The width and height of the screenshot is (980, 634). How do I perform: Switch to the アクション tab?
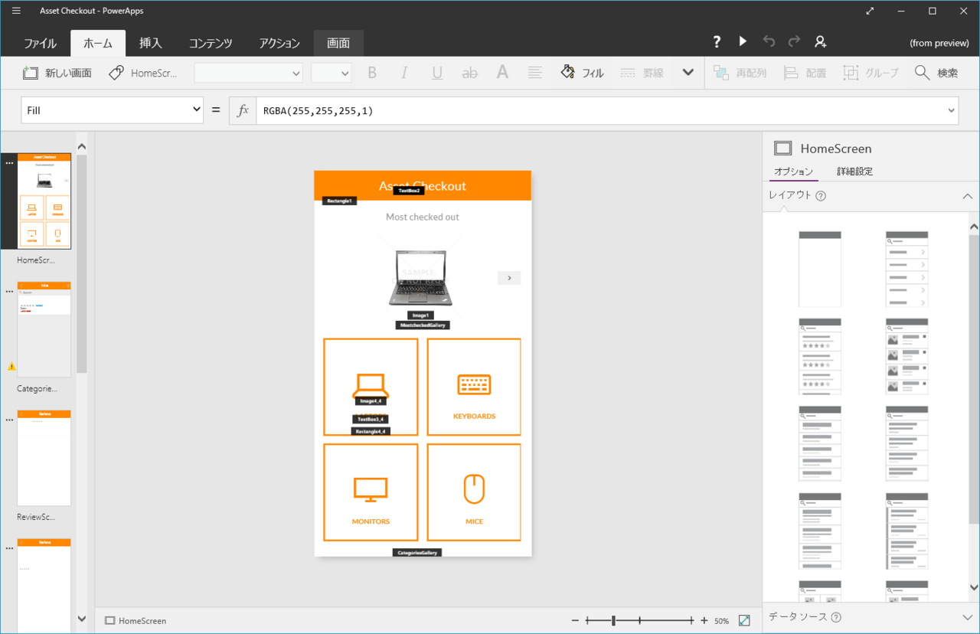tap(279, 43)
